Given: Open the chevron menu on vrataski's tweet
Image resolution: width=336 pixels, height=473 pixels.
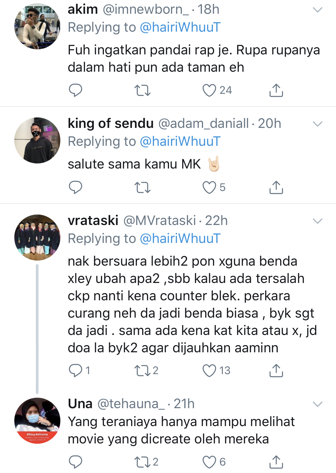Looking at the screenshot, I should [317, 221].
